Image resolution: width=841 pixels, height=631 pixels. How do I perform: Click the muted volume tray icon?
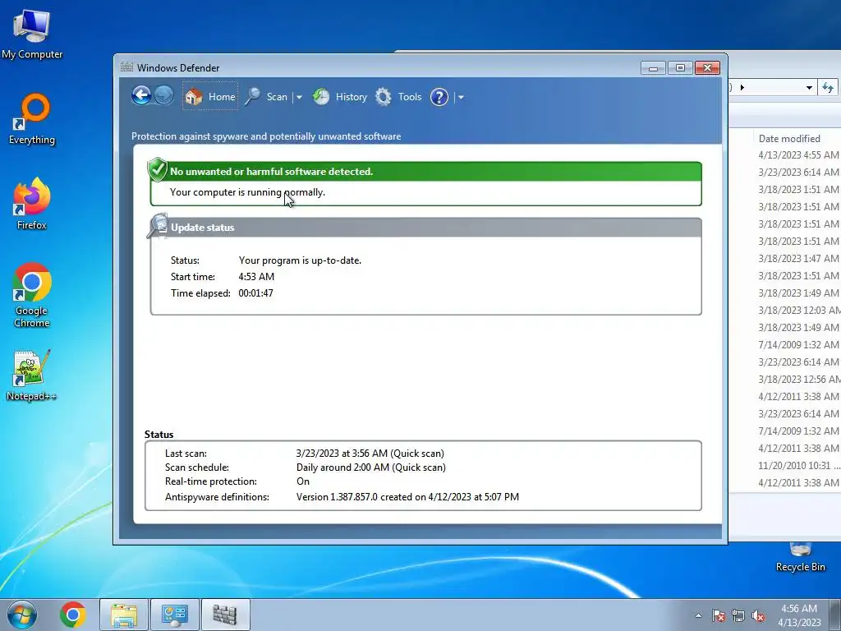(758, 615)
